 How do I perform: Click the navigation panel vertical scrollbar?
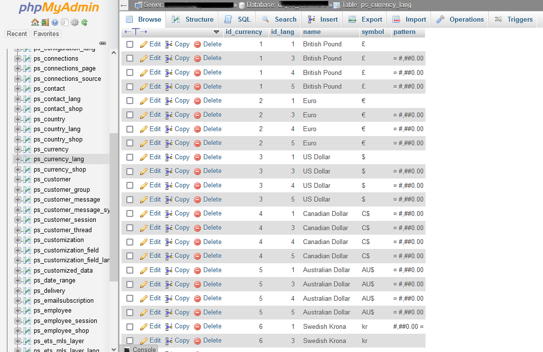click(x=114, y=208)
